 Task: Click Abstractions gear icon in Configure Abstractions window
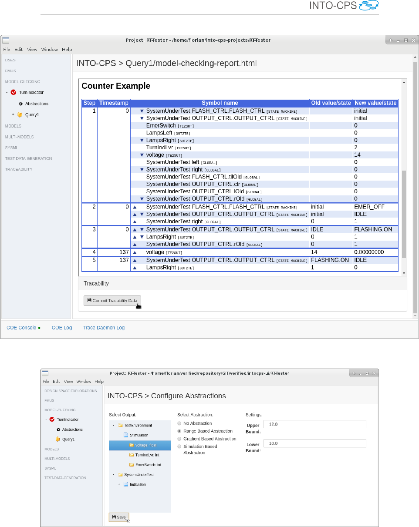tap(58, 430)
